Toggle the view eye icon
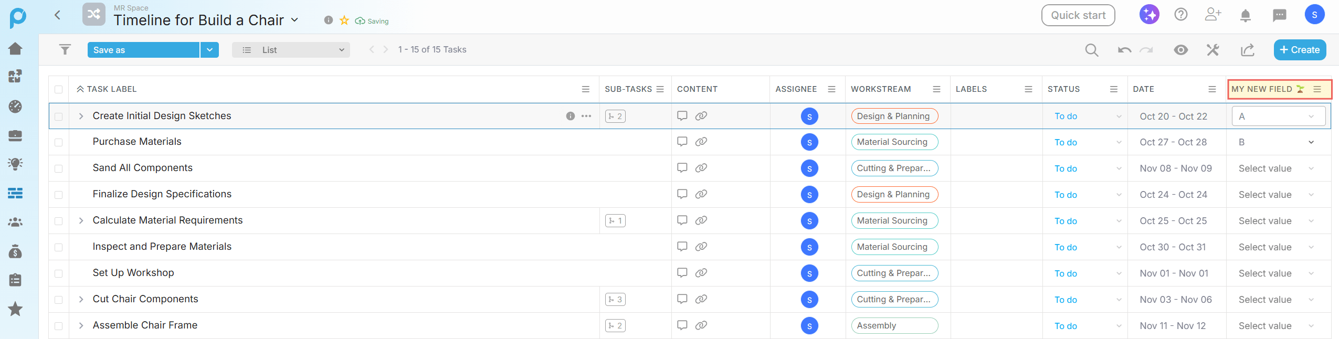 coord(1180,50)
